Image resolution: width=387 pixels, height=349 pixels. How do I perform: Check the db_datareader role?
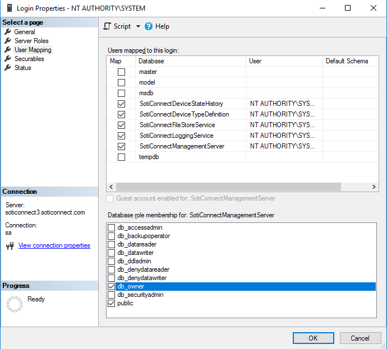tap(111, 244)
